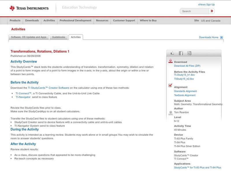The image size is (231, 172).
Task: Click the Author stamp icon
Action: pyautogui.click(x=171, y=113)
